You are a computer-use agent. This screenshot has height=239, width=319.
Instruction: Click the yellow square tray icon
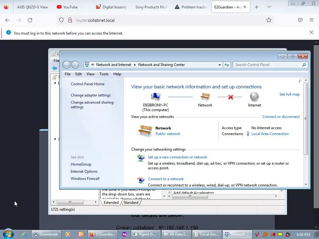(x=280, y=234)
